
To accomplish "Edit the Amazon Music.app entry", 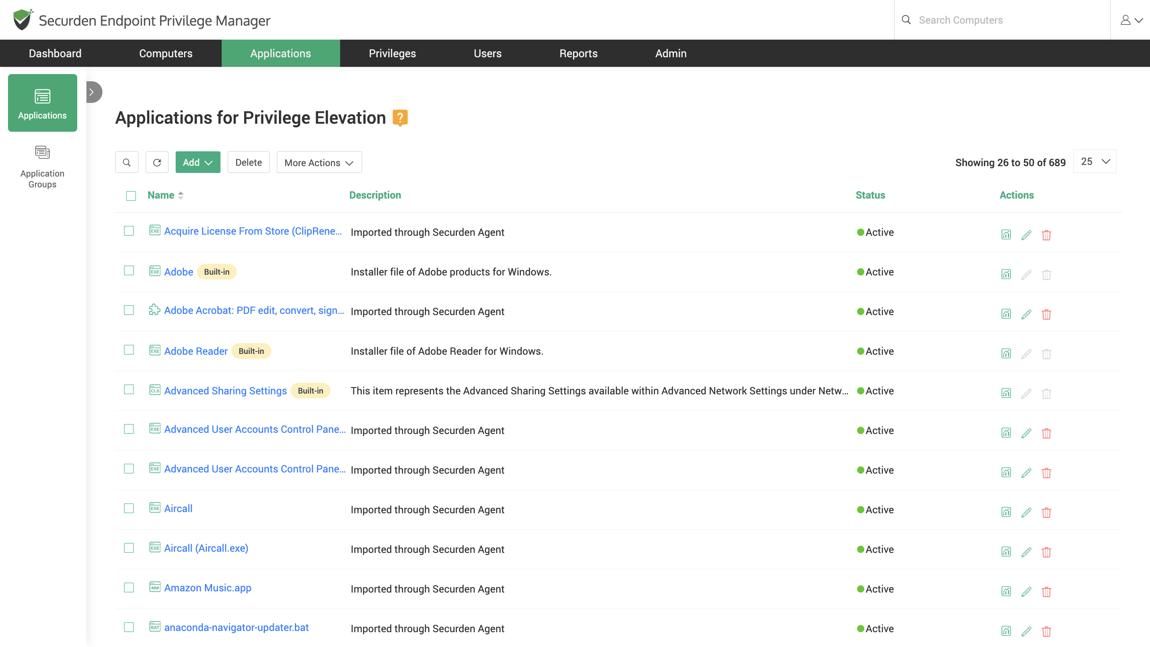I will [x=1026, y=592].
